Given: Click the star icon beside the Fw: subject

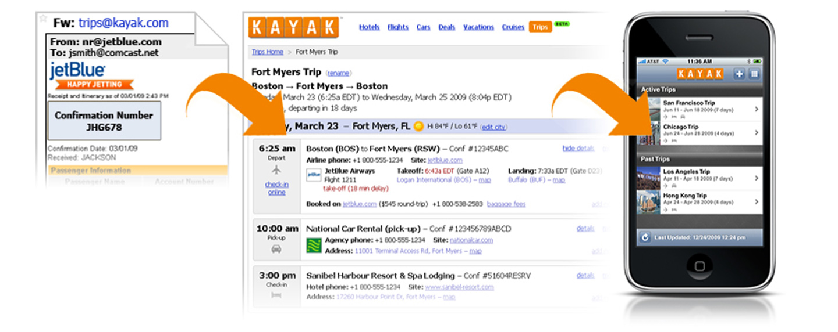Looking at the screenshot, I should tap(42, 19).
